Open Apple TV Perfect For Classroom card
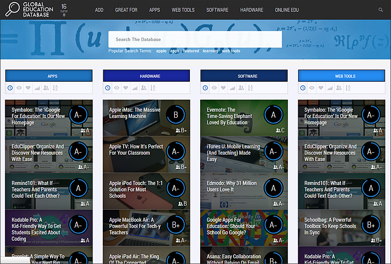391x264 pixels. click(146, 154)
